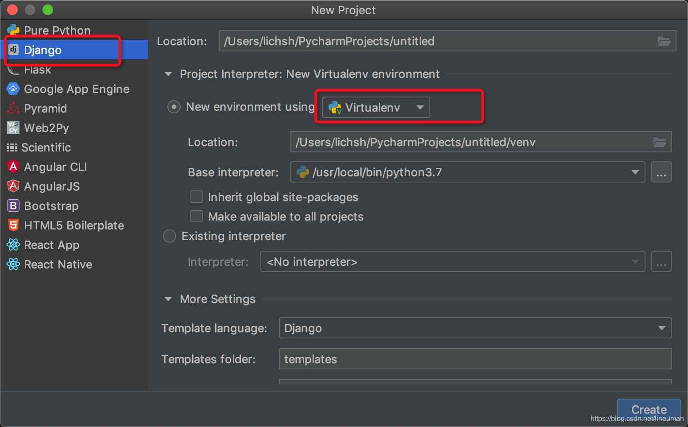Enable Make available to all projects

point(197,216)
